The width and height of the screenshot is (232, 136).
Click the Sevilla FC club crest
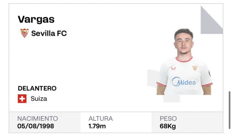tap(24, 33)
